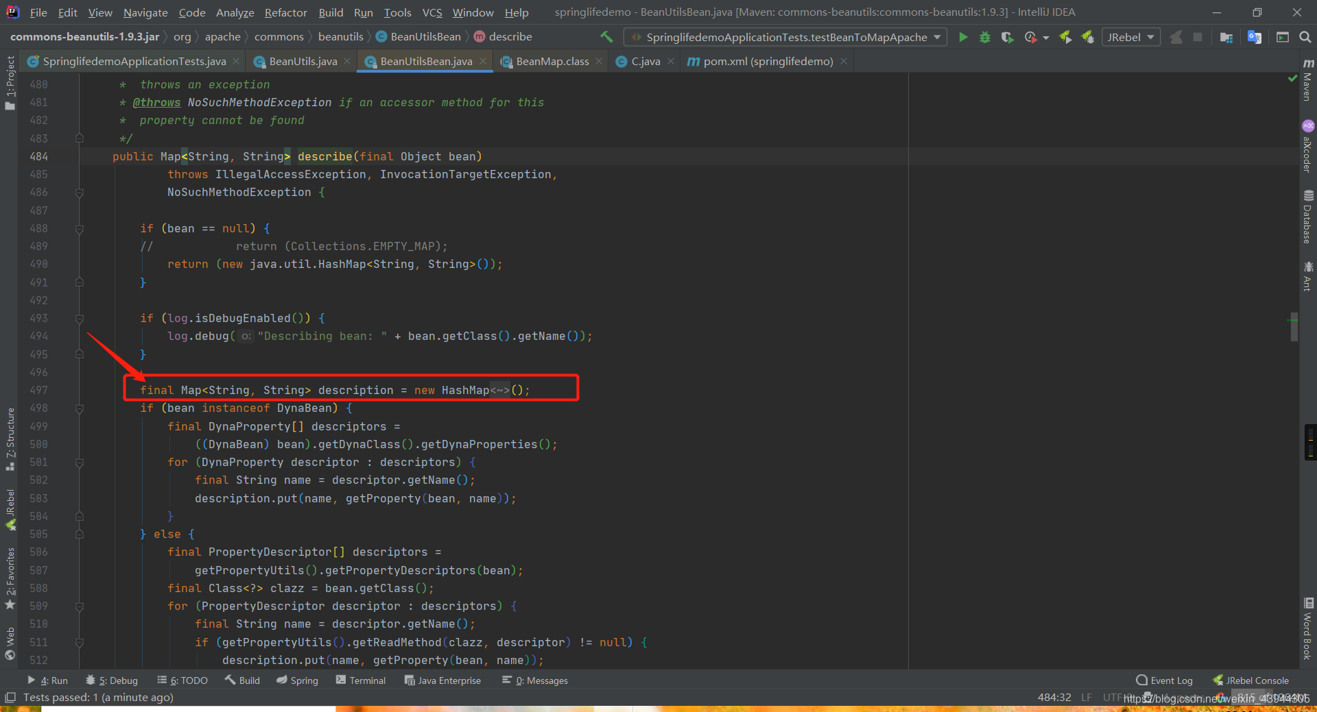Open the Project tool window

(x=10, y=83)
